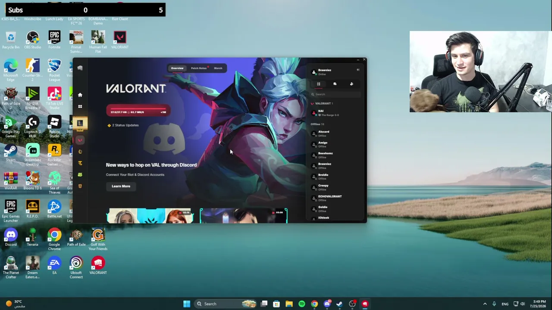552x310 pixels.
Task: Open Spotify from the taskbar
Action: tap(302, 304)
